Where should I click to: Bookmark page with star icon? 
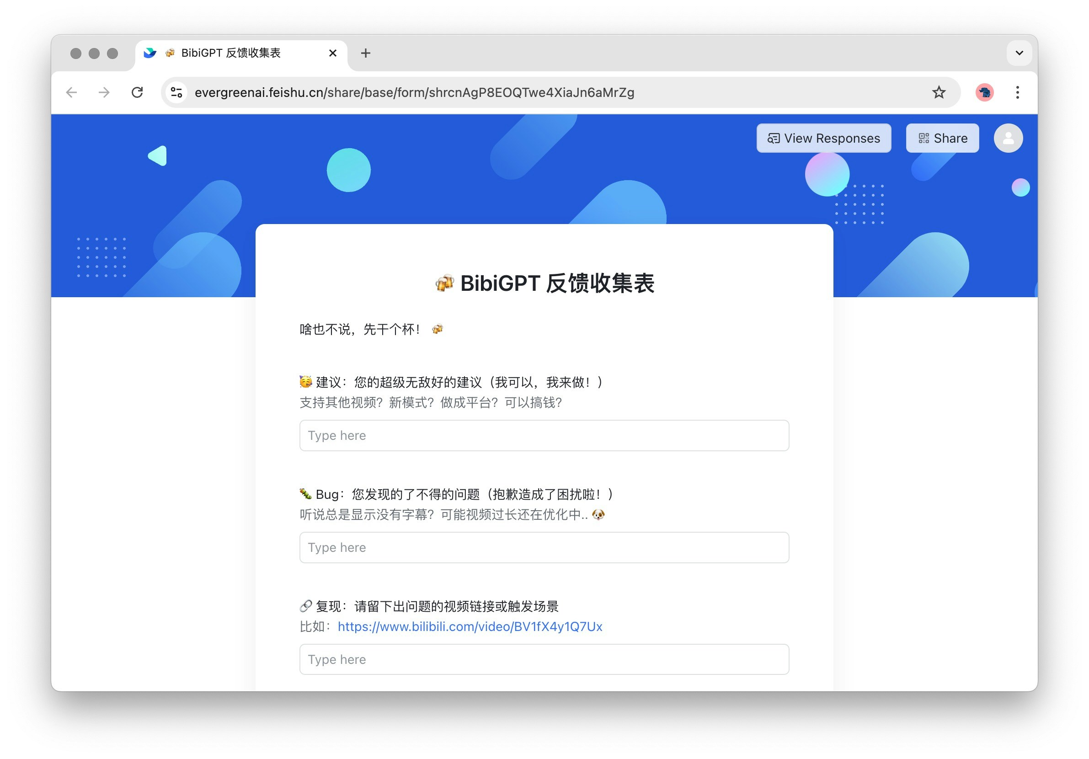click(938, 92)
